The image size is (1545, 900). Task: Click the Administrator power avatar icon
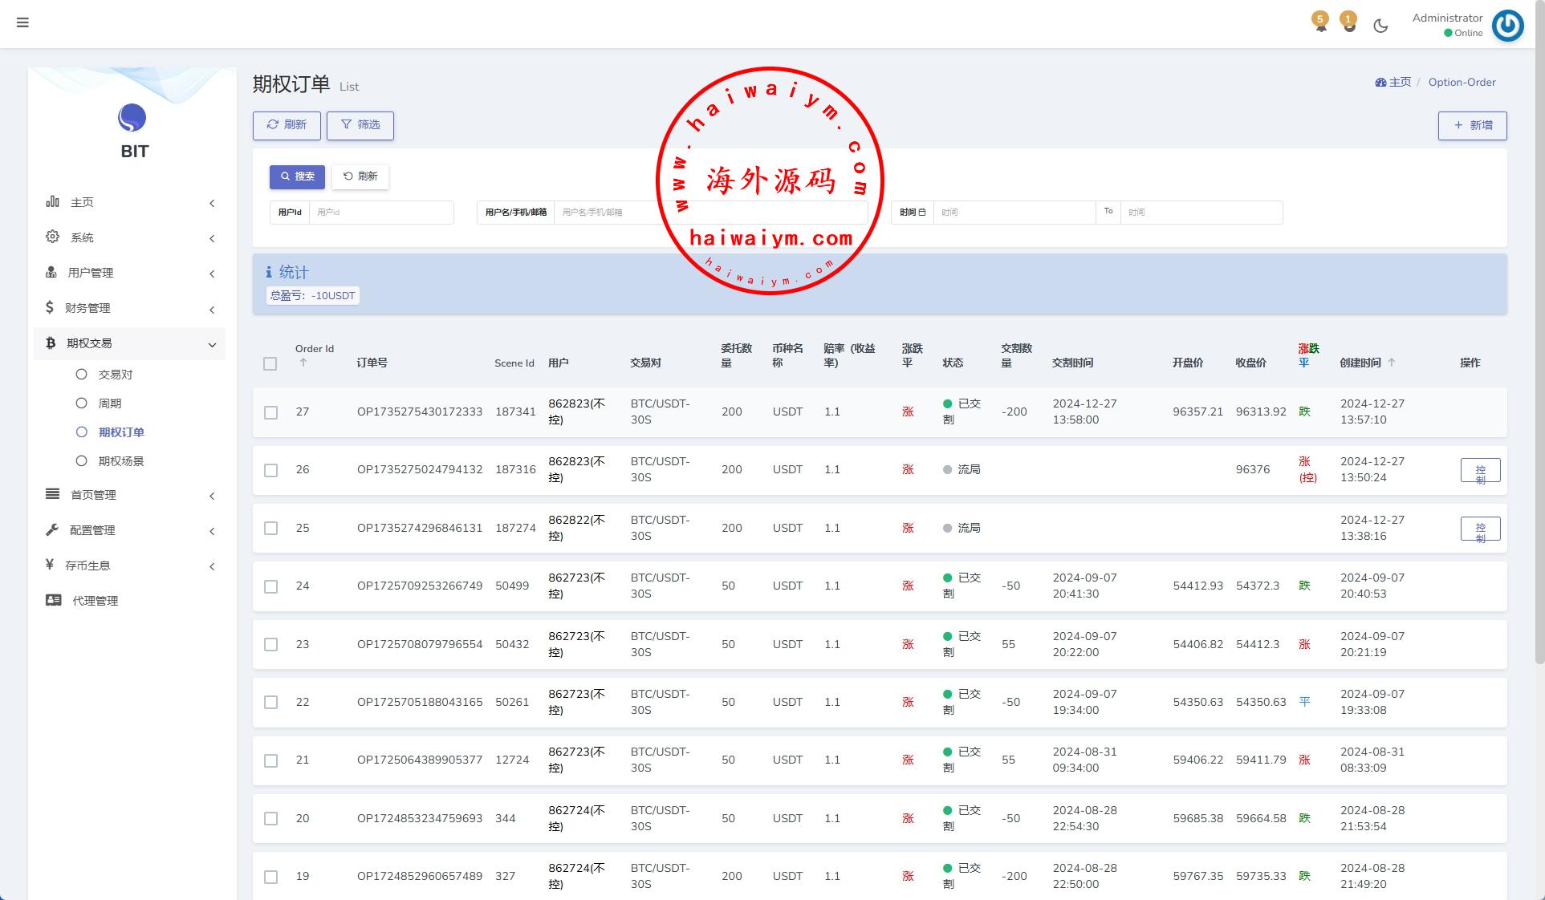click(x=1507, y=26)
